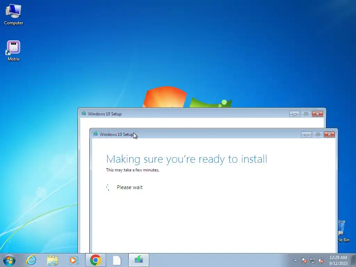Open Windows Explorer from the taskbar

point(52,260)
